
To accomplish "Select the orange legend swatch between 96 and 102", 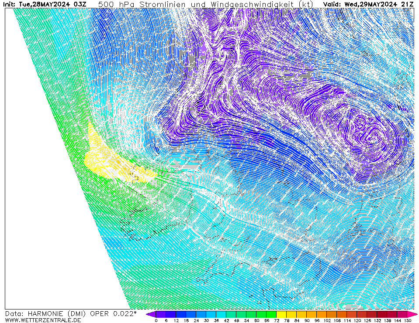I will (322, 314).
